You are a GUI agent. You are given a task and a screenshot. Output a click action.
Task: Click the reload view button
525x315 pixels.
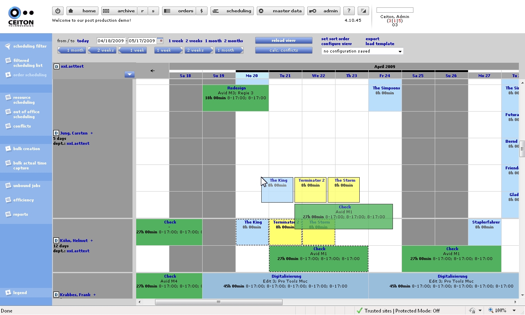click(283, 41)
